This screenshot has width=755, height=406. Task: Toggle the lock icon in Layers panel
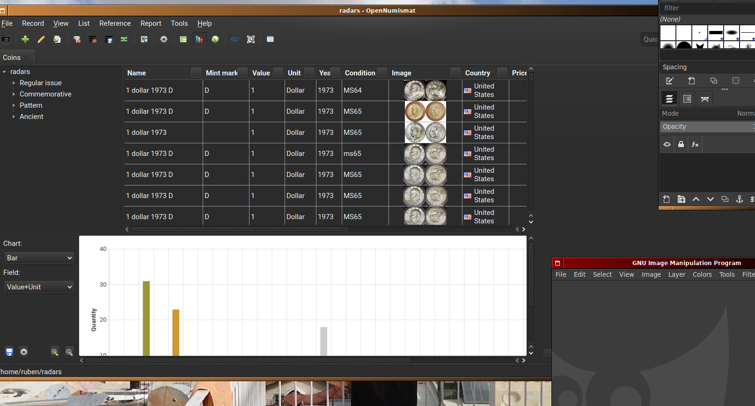click(681, 144)
